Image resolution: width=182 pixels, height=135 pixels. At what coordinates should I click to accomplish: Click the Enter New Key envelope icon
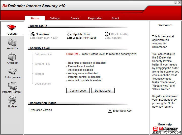coord(110,111)
